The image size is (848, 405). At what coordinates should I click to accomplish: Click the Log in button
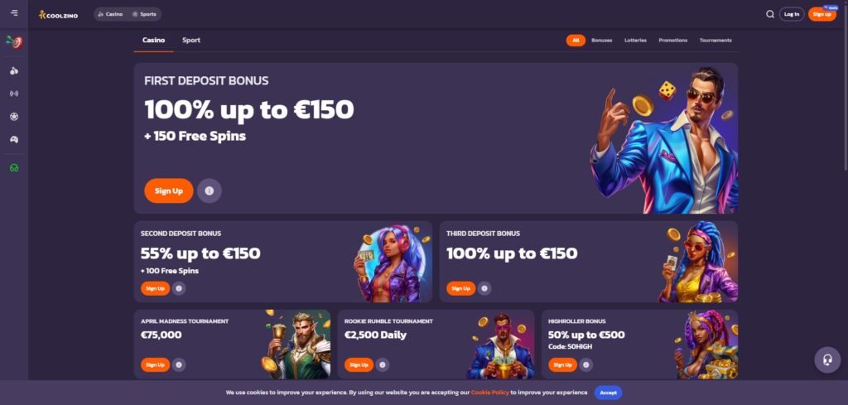[792, 15]
